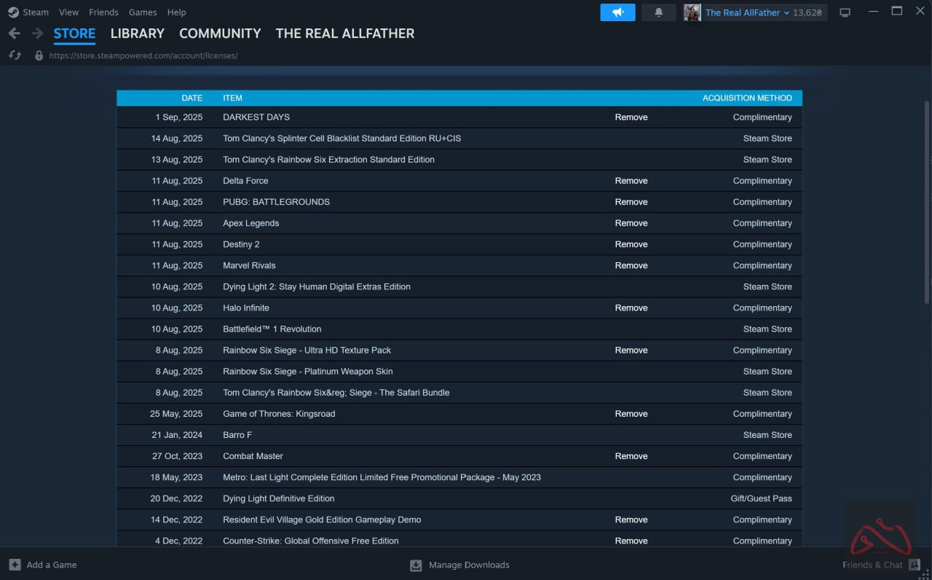This screenshot has height=580, width=932.
Task: Click the vertical page scrollbar
Action: coord(926,202)
